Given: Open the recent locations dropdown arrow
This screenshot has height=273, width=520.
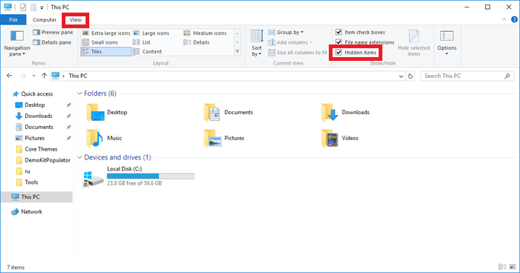Looking at the screenshot, I should [33, 76].
